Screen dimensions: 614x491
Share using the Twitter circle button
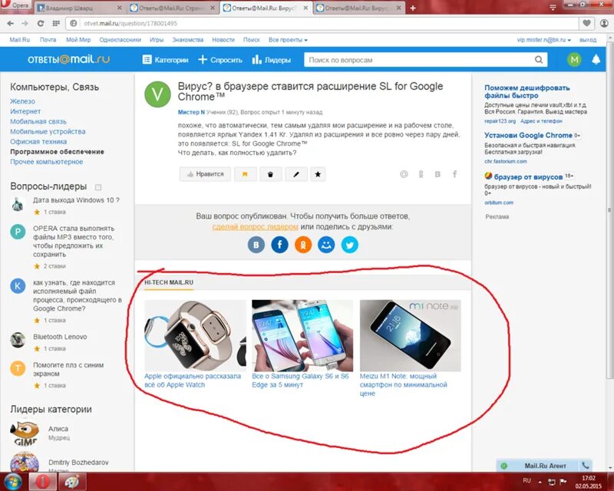click(350, 245)
